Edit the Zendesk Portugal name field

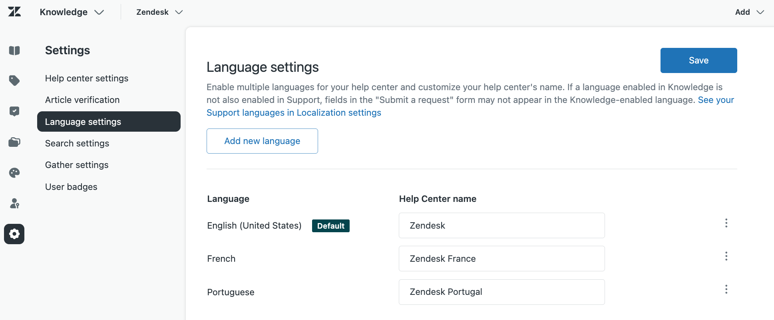coord(501,292)
